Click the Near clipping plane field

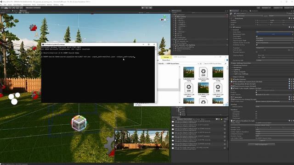click(277, 55)
